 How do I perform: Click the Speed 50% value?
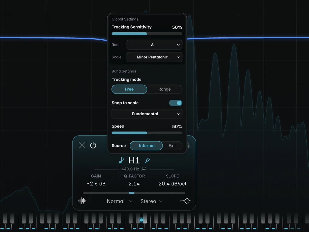(177, 126)
